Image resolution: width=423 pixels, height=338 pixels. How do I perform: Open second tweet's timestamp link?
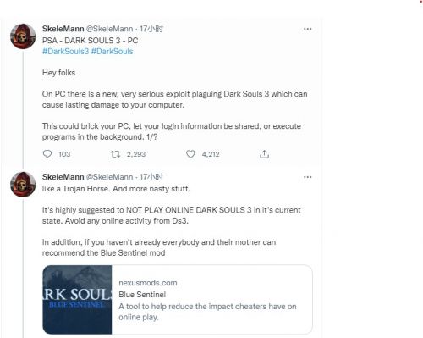[151, 177]
